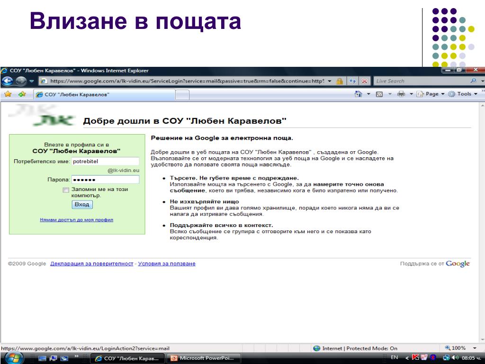
Task: Click the security lock icon
Action: (x=340, y=81)
